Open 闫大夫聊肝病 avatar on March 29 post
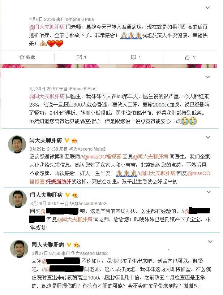 pos(17,144)
